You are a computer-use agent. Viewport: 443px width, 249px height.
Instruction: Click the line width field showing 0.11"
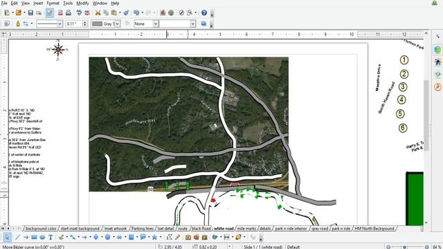[x=74, y=24]
